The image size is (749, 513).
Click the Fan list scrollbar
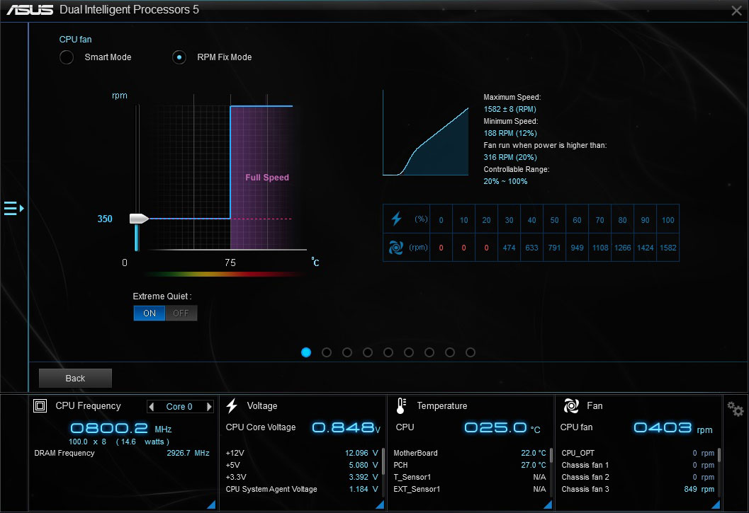719,455
